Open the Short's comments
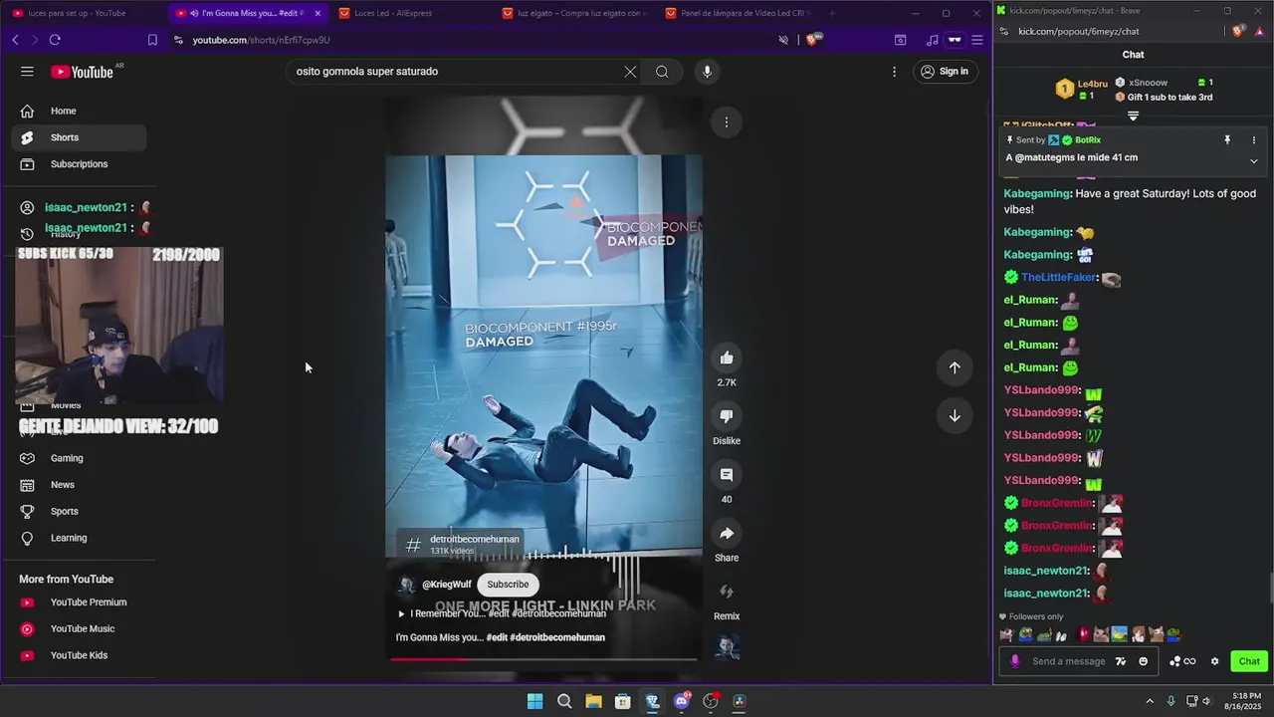The width and height of the screenshot is (1274, 717). 727,475
